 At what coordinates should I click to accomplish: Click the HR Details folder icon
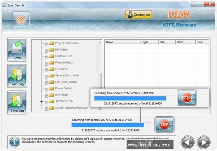click(51, 50)
